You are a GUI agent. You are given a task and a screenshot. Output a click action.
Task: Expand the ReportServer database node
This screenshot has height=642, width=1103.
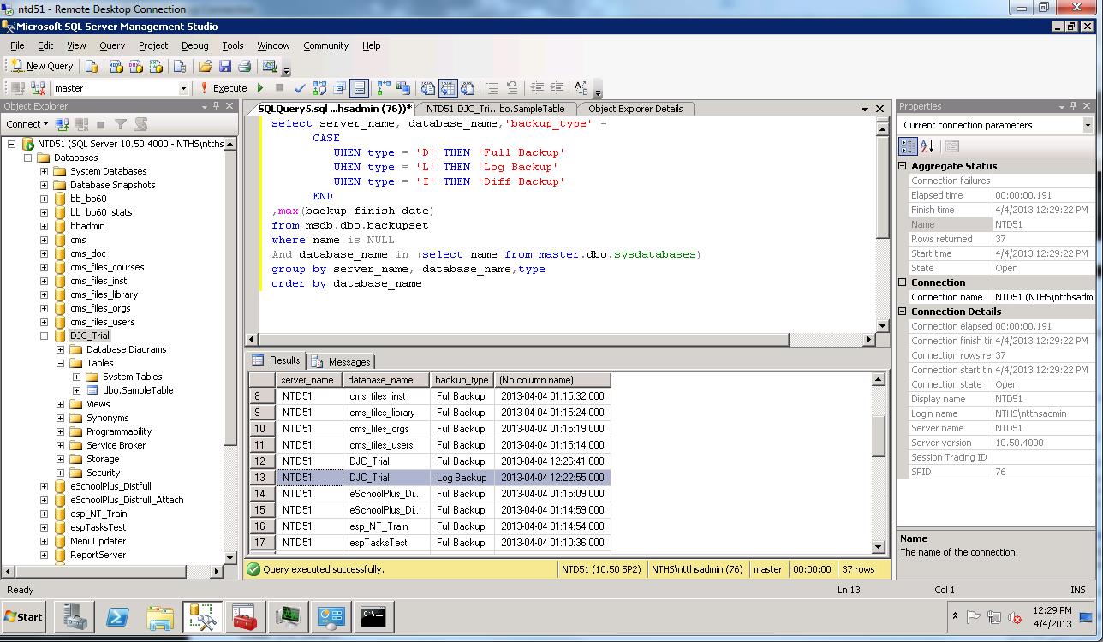(45, 555)
